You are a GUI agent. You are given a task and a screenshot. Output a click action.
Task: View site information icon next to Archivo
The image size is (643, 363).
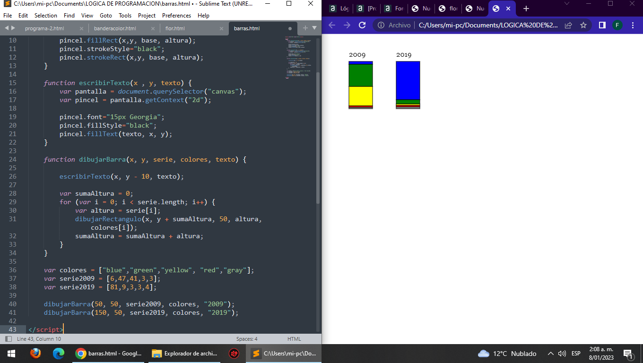[x=381, y=25]
